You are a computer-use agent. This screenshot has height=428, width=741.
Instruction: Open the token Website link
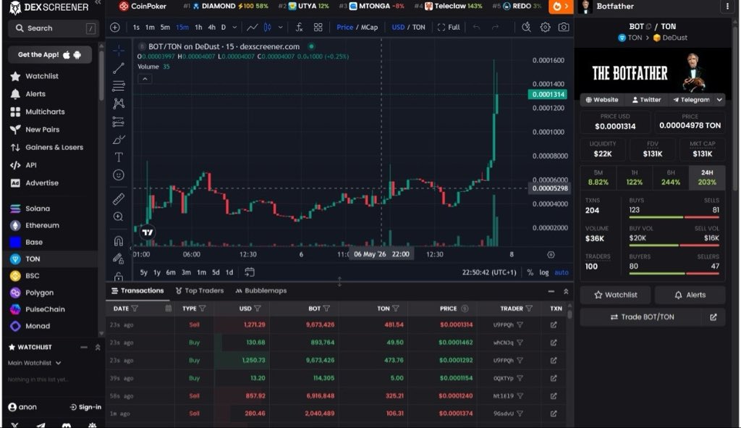(x=602, y=100)
